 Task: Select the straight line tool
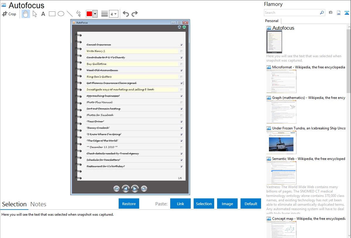coord(70,14)
